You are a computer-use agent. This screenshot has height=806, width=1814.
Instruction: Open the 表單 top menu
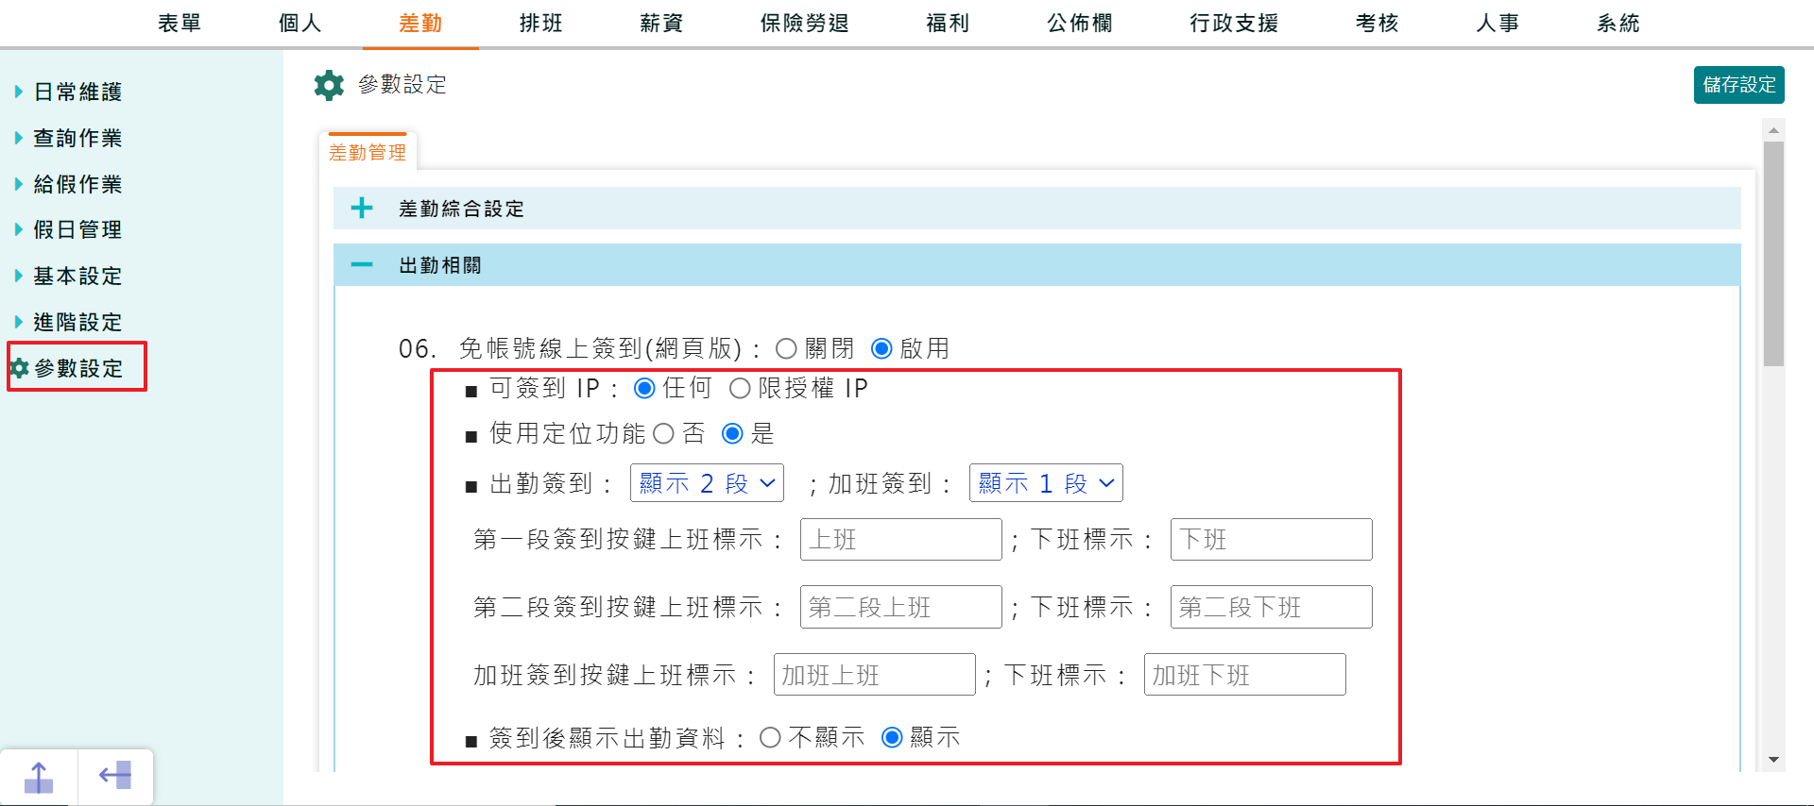[x=180, y=24]
